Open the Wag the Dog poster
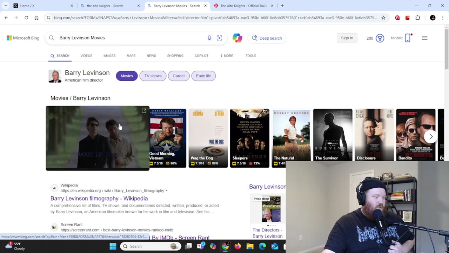 tap(208, 138)
